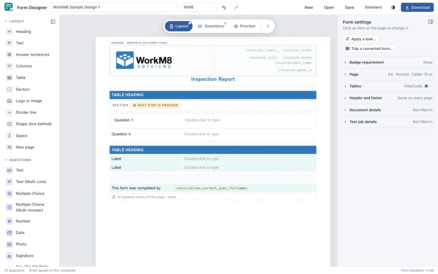Screen dimensions: 438x274
Task: Hide the Form settings side panel
Action: pos(431,22)
